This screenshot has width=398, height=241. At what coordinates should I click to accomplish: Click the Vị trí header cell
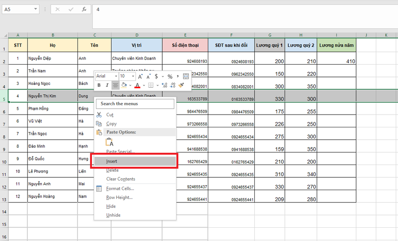(137, 45)
